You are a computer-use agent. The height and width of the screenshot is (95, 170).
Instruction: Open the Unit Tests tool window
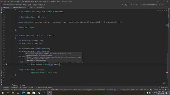pyautogui.click(x=14, y=88)
